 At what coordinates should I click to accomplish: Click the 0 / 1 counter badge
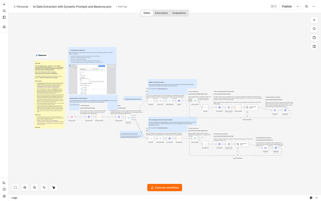[x=274, y=6]
